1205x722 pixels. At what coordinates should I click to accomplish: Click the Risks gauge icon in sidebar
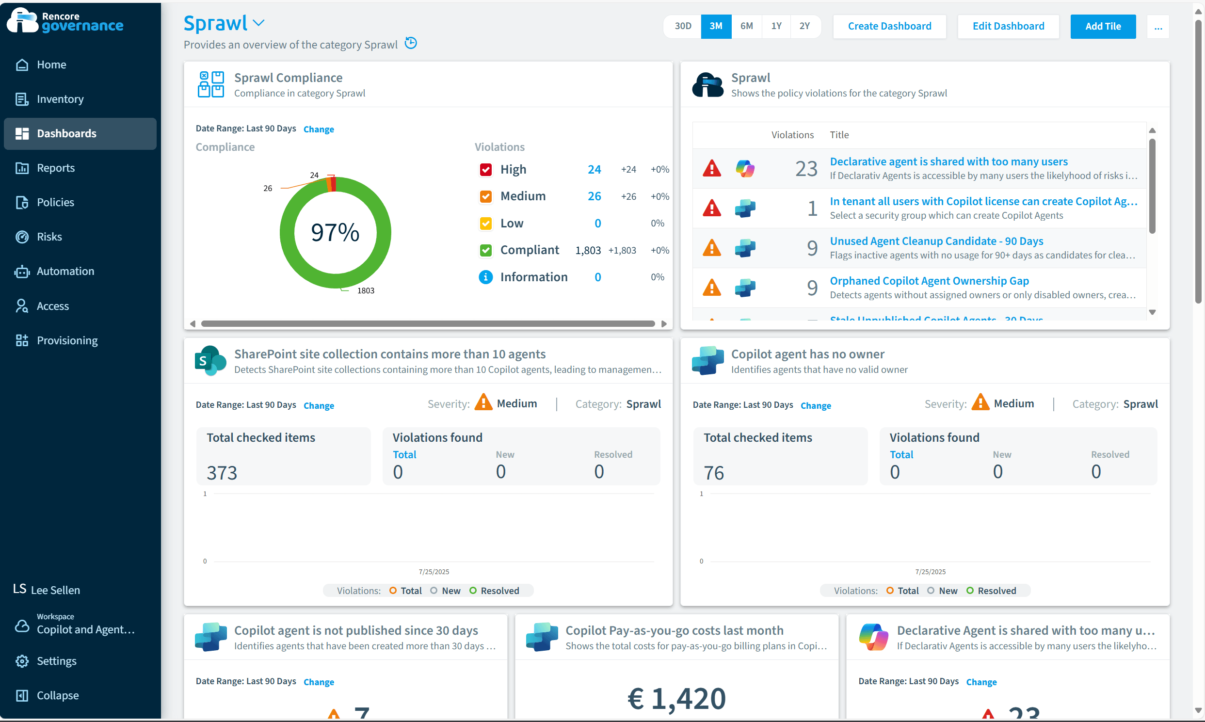click(22, 237)
